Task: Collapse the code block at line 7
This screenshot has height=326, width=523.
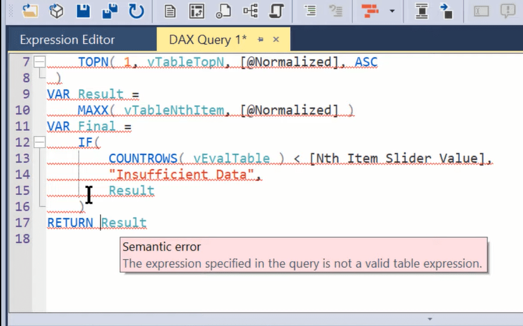Action: coord(40,61)
